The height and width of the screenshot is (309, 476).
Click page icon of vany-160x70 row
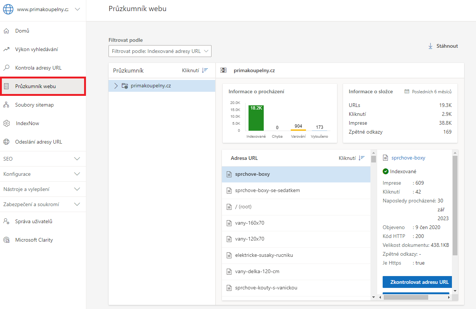click(229, 223)
